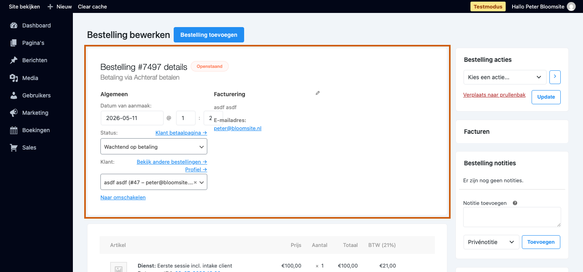Click the Prijs column header
This screenshot has height=272, width=583.
(296, 245)
